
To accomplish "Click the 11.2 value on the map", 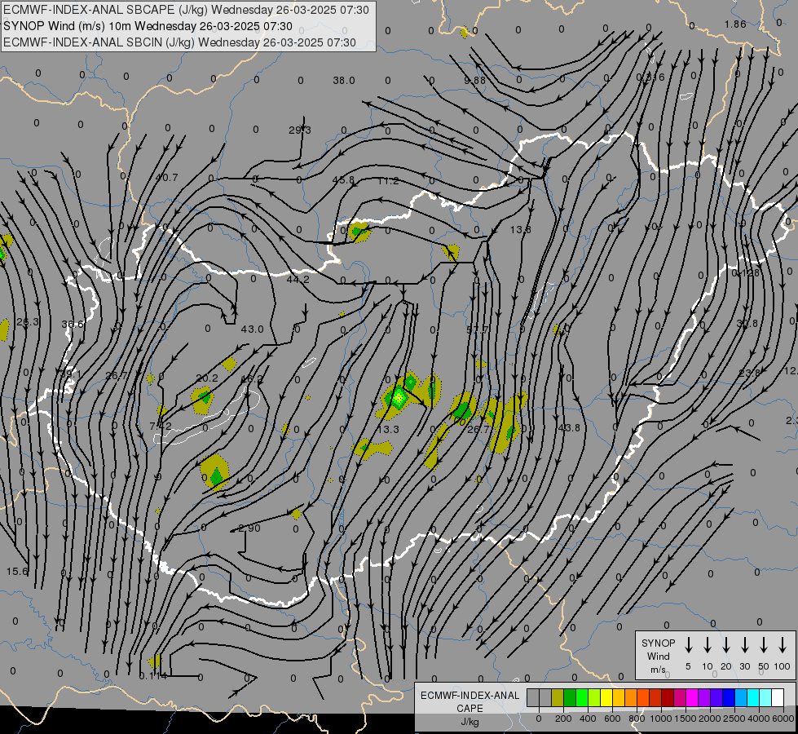I will [x=388, y=181].
